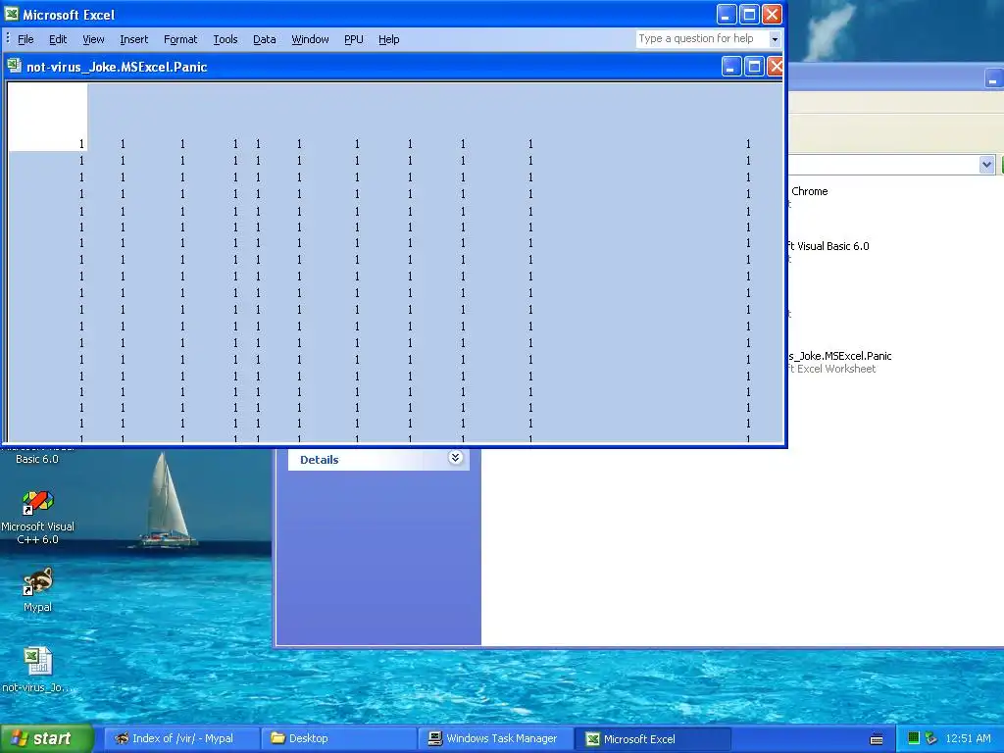Screen dimensions: 1004x753
Task: Close the Microsoft Excel application window
Action: (x=773, y=14)
